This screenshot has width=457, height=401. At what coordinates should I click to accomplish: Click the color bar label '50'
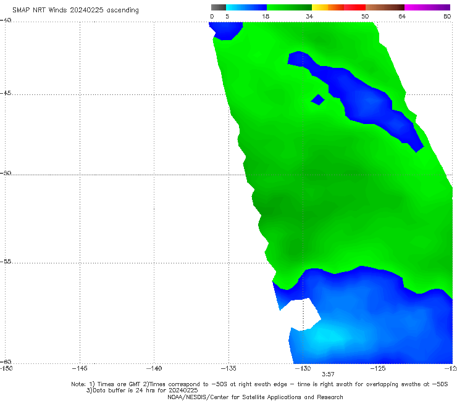click(x=365, y=16)
